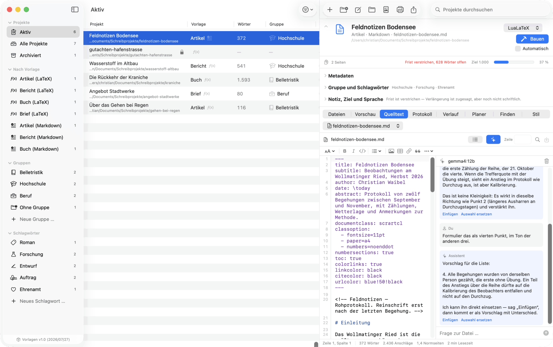Select the Hochschule group in the sidebar
This screenshot has height=347, width=553.
point(43,184)
